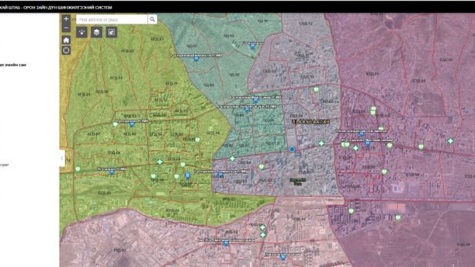Select the rightmost green cross hospital marker
The height and width of the screenshot is (267, 475).
(450, 141)
